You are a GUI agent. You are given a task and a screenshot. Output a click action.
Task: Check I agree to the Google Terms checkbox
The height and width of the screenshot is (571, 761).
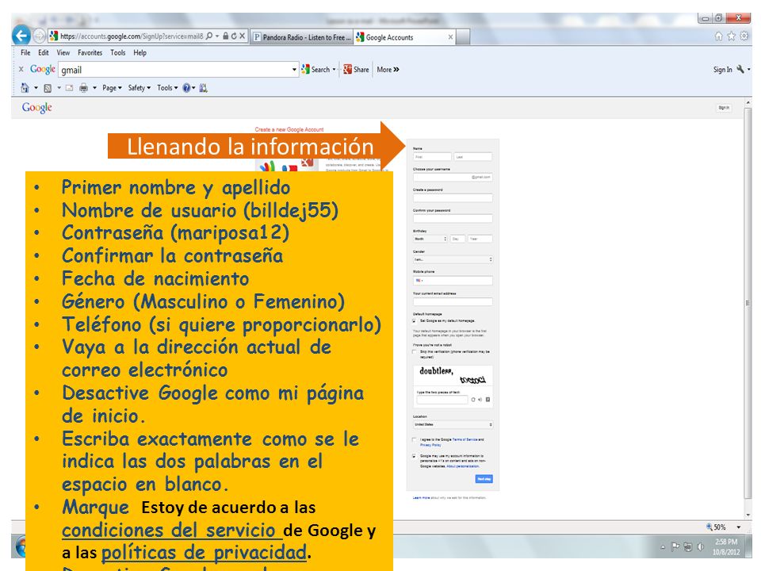coord(414,440)
